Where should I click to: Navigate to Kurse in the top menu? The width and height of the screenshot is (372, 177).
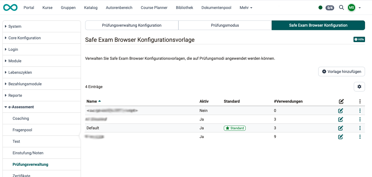coord(47,8)
